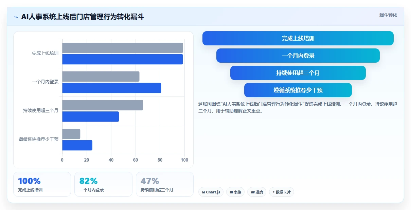
Task: Open the 82% 一个月内登录 stat card
Action: pyautogui.click(x=103, y=184)
